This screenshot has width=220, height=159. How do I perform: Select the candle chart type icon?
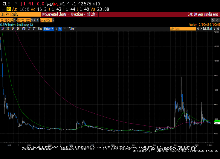(60, 29)
